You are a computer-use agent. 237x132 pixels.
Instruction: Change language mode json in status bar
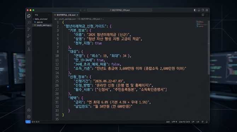pyautogui.click(x=168, y=122)
